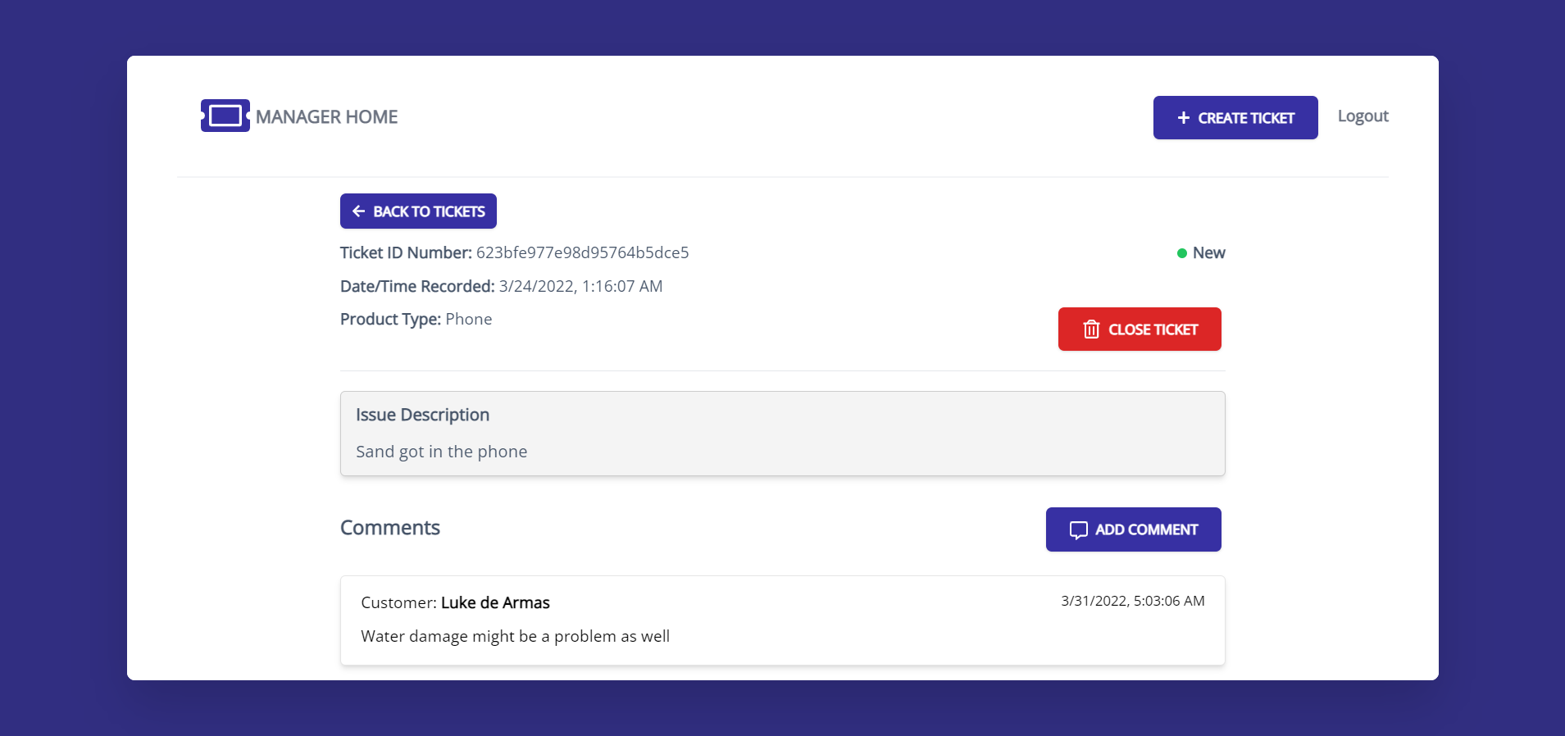Click the ticket logo icon
Image resolution: width=1565 pixels, height=736 pixels.
click(225, 116)
